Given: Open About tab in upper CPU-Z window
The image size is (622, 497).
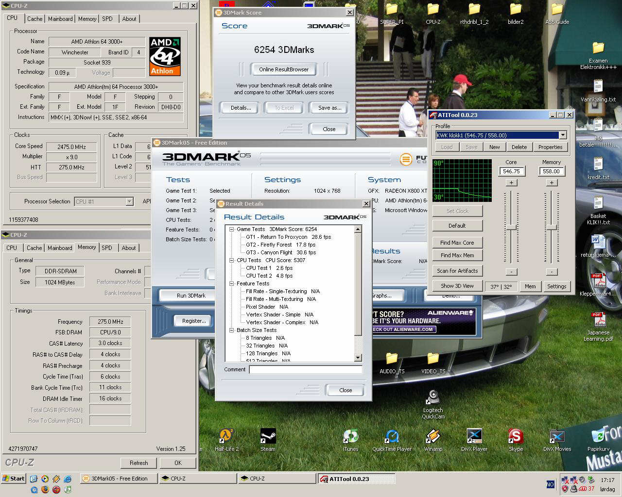Looking at the screenshot, I should click(x=129, y=19).
